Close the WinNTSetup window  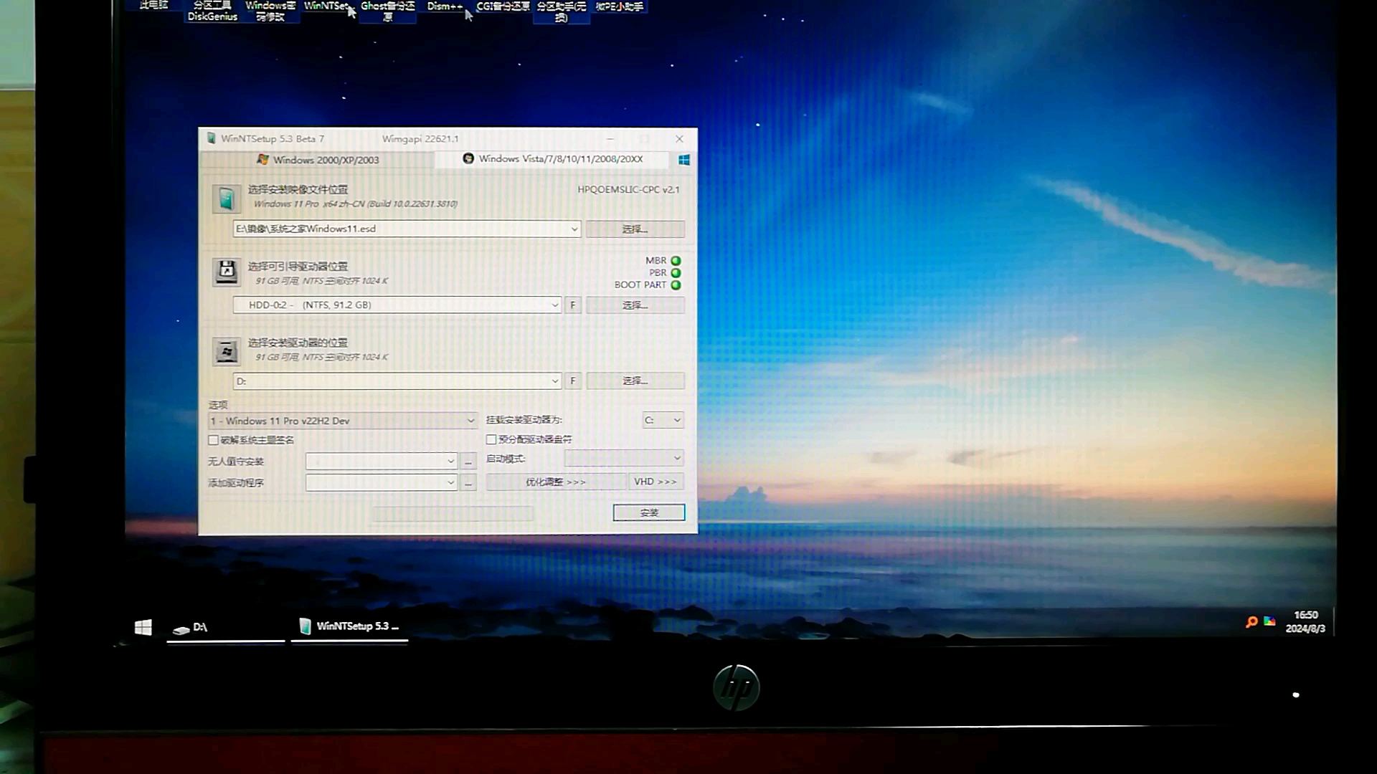point(679,139)
